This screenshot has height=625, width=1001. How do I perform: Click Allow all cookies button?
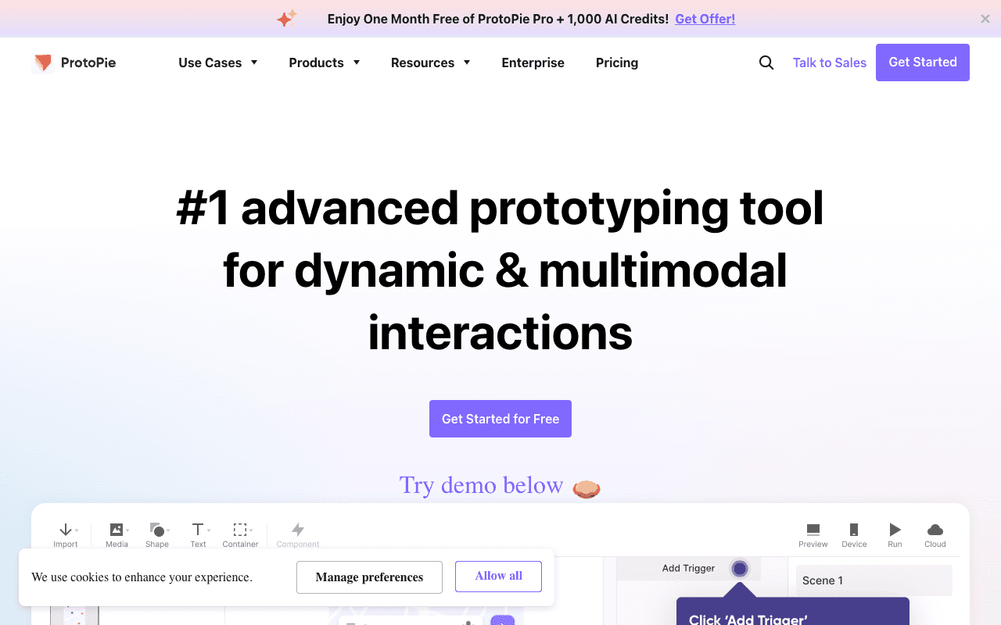pyautogui.click(x=498, y=576)
